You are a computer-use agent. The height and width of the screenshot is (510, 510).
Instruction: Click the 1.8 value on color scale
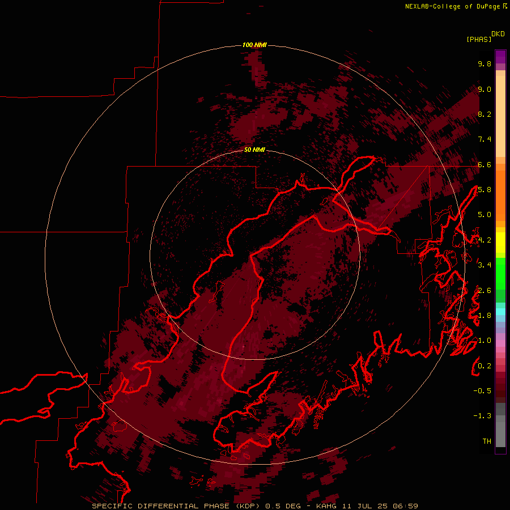pyautogui.click(x=484, y=316)
